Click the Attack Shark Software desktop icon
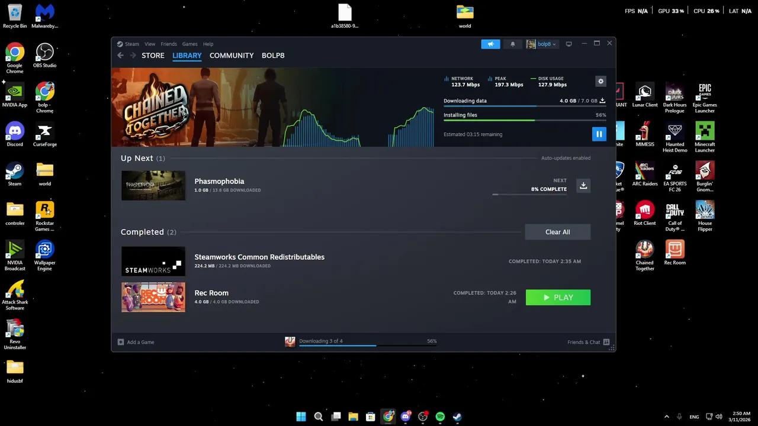This screenshot has width=758, height=426. pos(15,296)
